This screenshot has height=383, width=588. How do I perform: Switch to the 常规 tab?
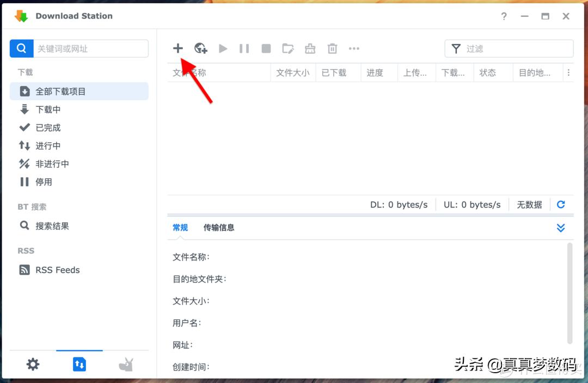coord(180,227)
